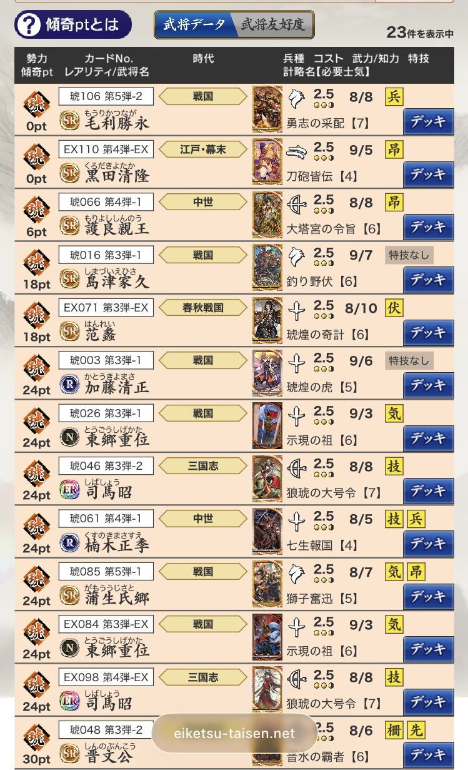Click the N rarity icon beside 琥026 東郷重位
The image size is (468, 770).
tap(69, 437)
